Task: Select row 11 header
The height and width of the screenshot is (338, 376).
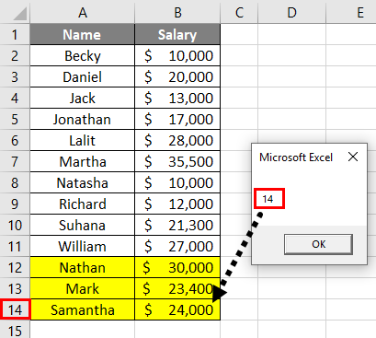Action: click(15, 246)
